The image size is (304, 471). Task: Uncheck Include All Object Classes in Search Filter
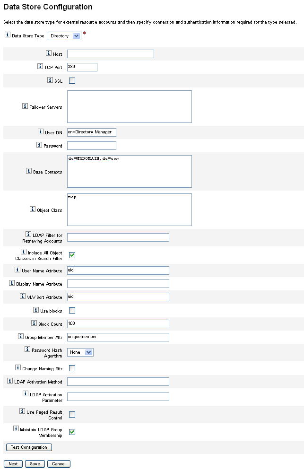72,255
